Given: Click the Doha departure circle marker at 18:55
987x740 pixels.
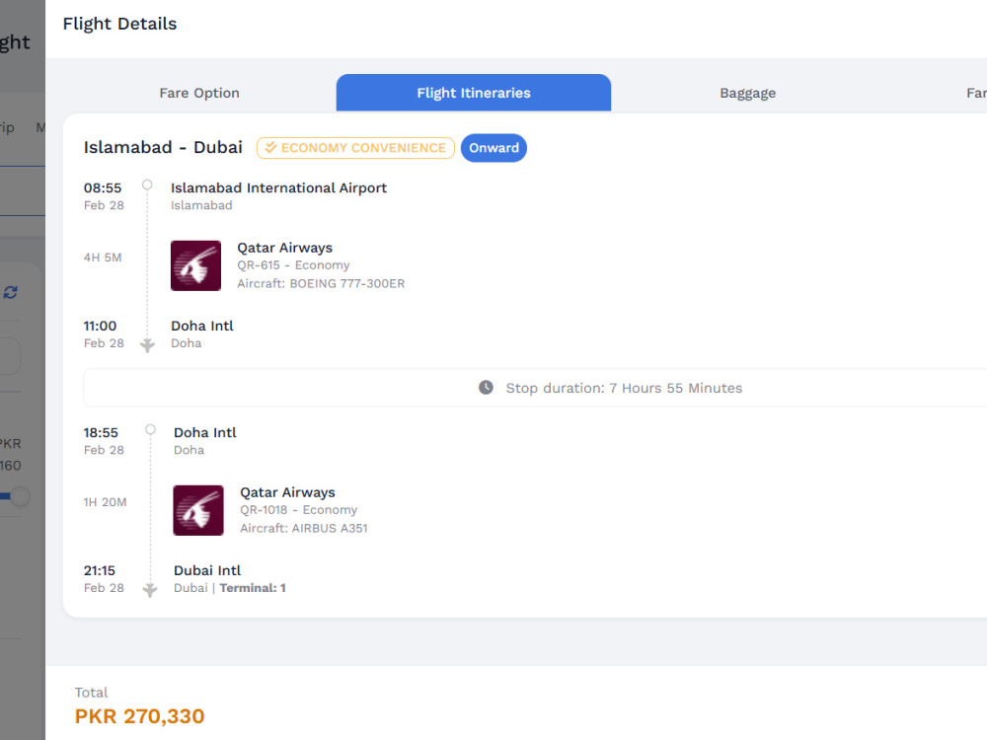Looking at the screenshot, I should point(150,430).
